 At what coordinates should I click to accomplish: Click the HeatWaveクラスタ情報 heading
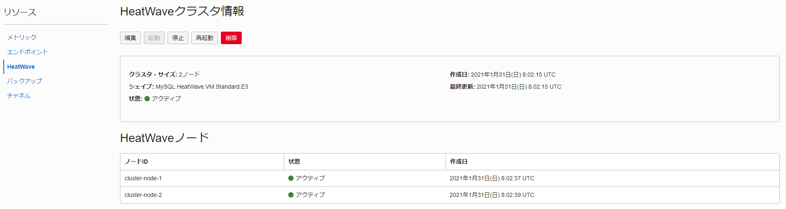(182, 11)
